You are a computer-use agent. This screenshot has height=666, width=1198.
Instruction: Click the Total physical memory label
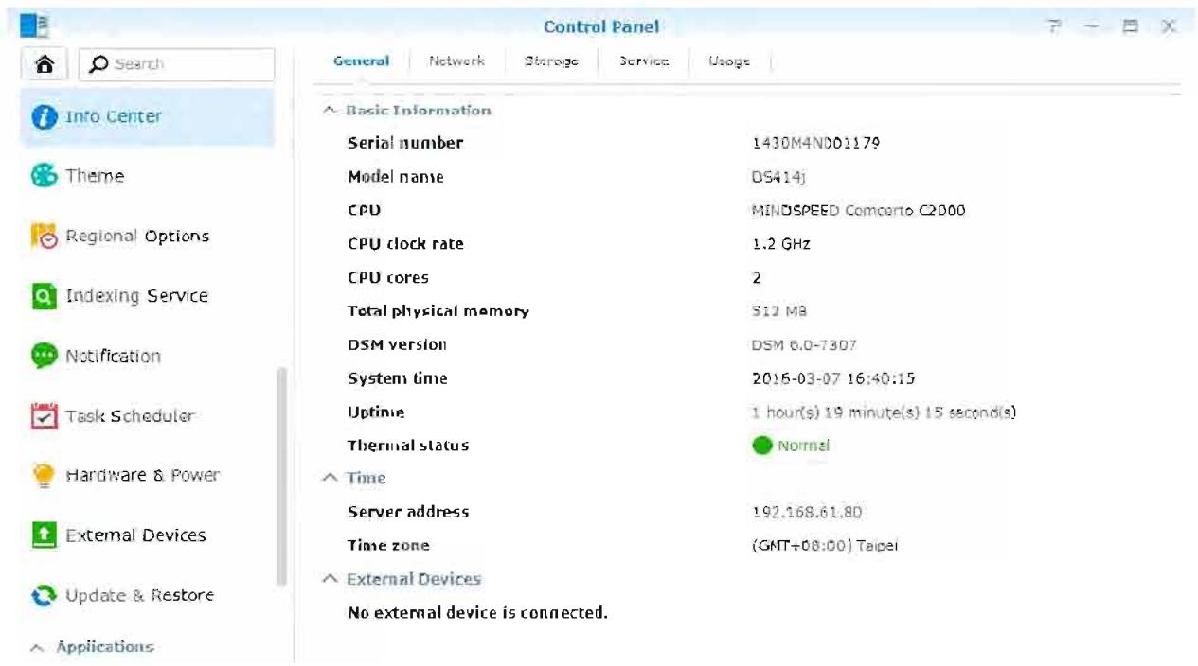point(438,311)
